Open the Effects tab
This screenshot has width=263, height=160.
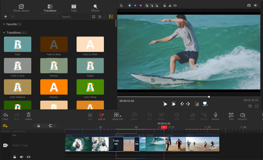tap(95, 8)
